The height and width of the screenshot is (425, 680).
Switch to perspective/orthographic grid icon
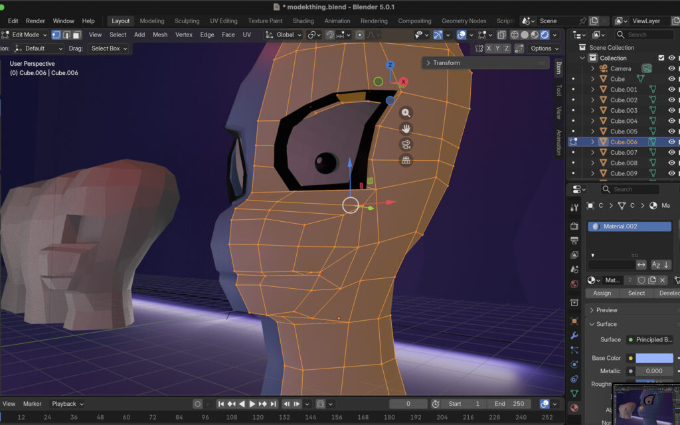click(406, 160)
